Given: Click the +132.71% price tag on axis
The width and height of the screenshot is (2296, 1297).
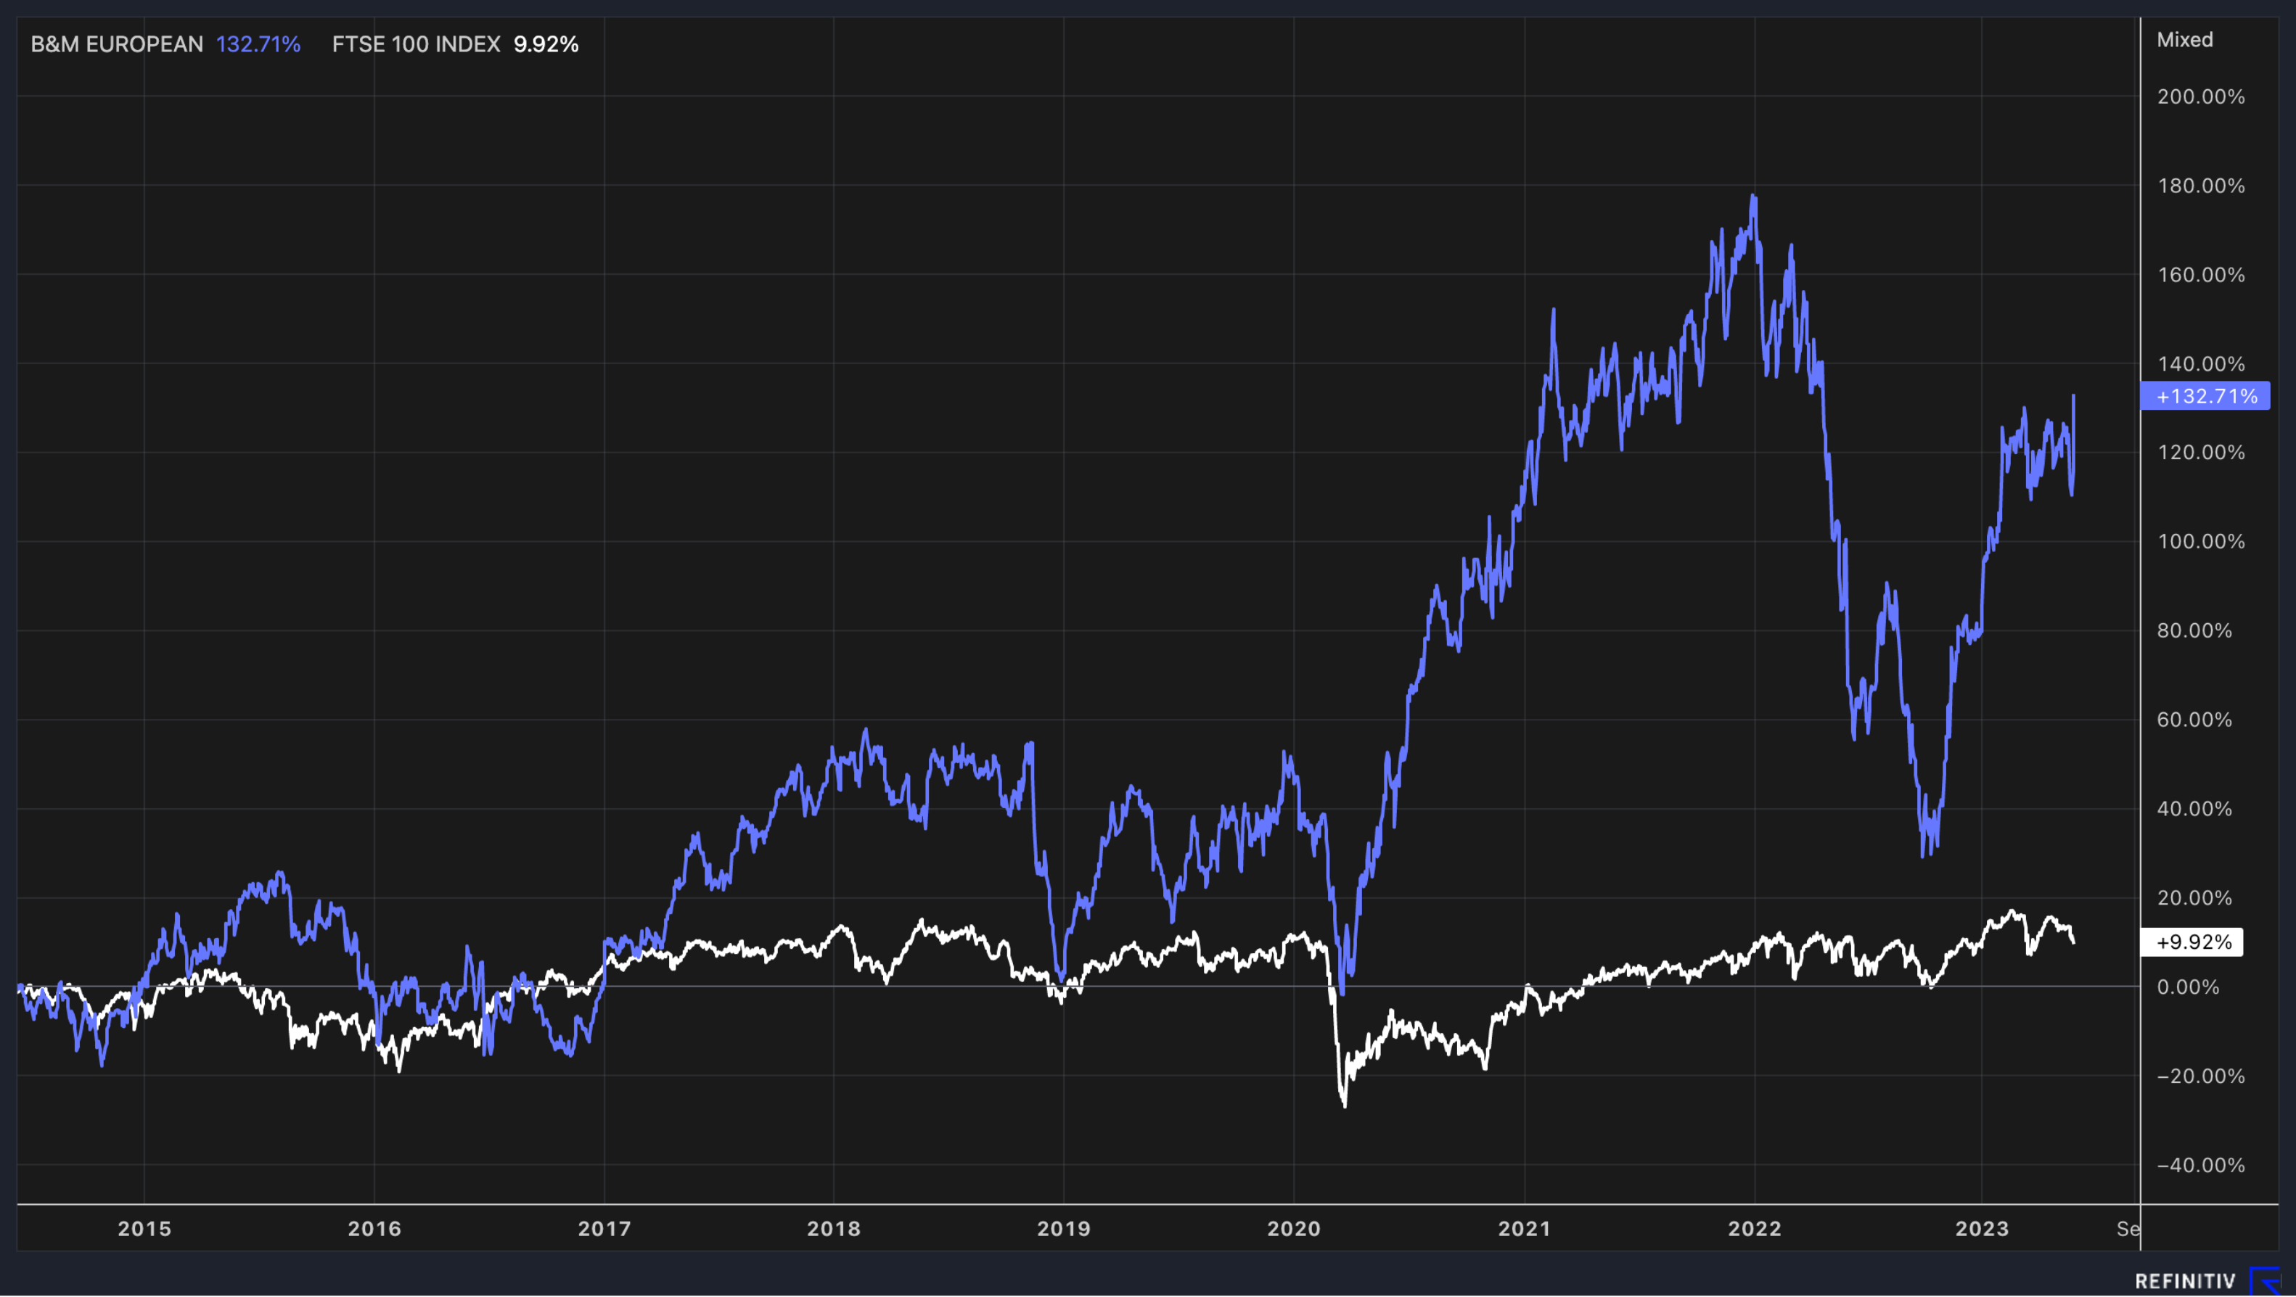Looking at the screenshot, I should tap(2205, 395).
